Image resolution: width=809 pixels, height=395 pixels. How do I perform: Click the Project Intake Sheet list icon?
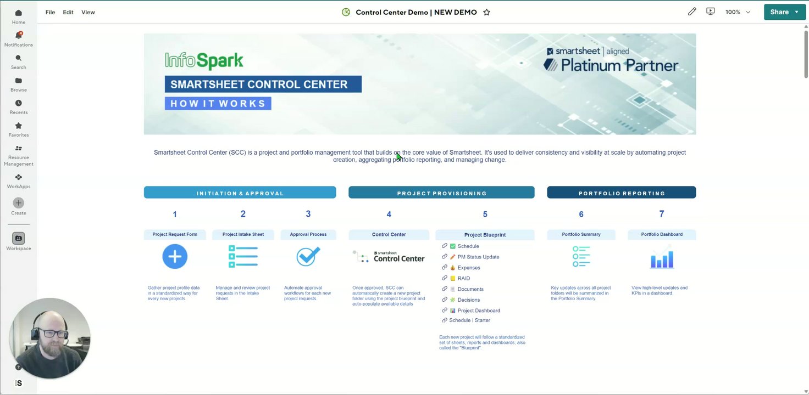(x=243, y=256)
